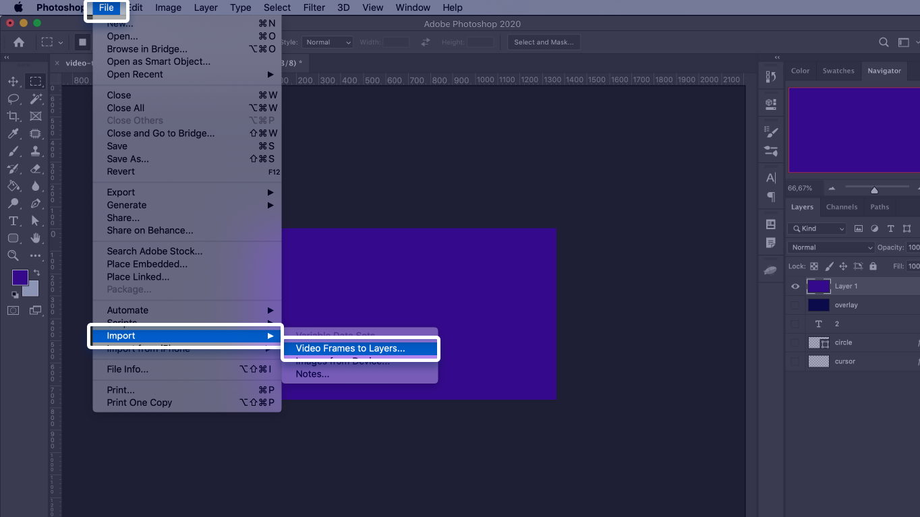This screenshot has width=920, height=517.
Task: Open the Edit Toolbar three-dots menu
Action: point(35,256)
